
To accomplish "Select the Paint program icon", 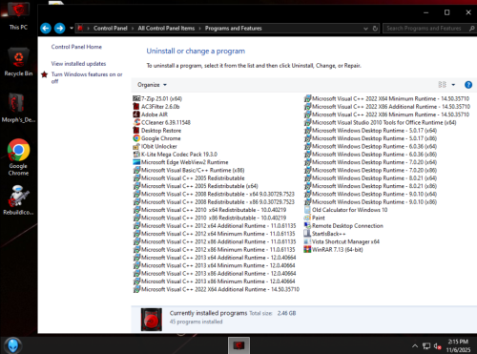I will point(307,218).
